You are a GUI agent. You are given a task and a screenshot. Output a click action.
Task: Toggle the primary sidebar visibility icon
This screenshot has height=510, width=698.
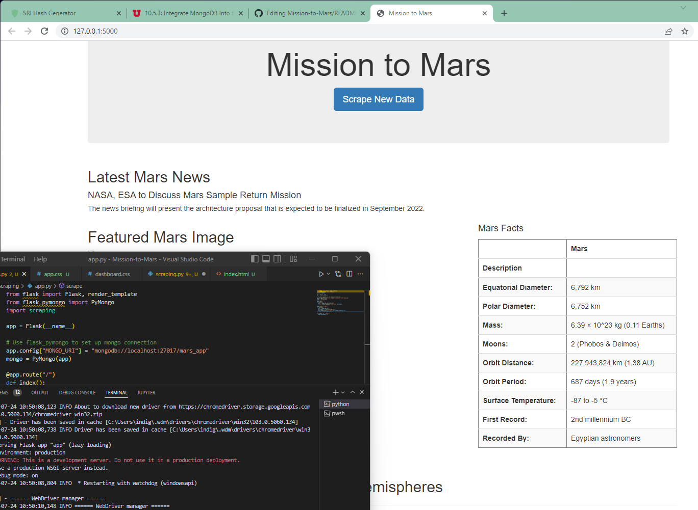click(255, 259)
